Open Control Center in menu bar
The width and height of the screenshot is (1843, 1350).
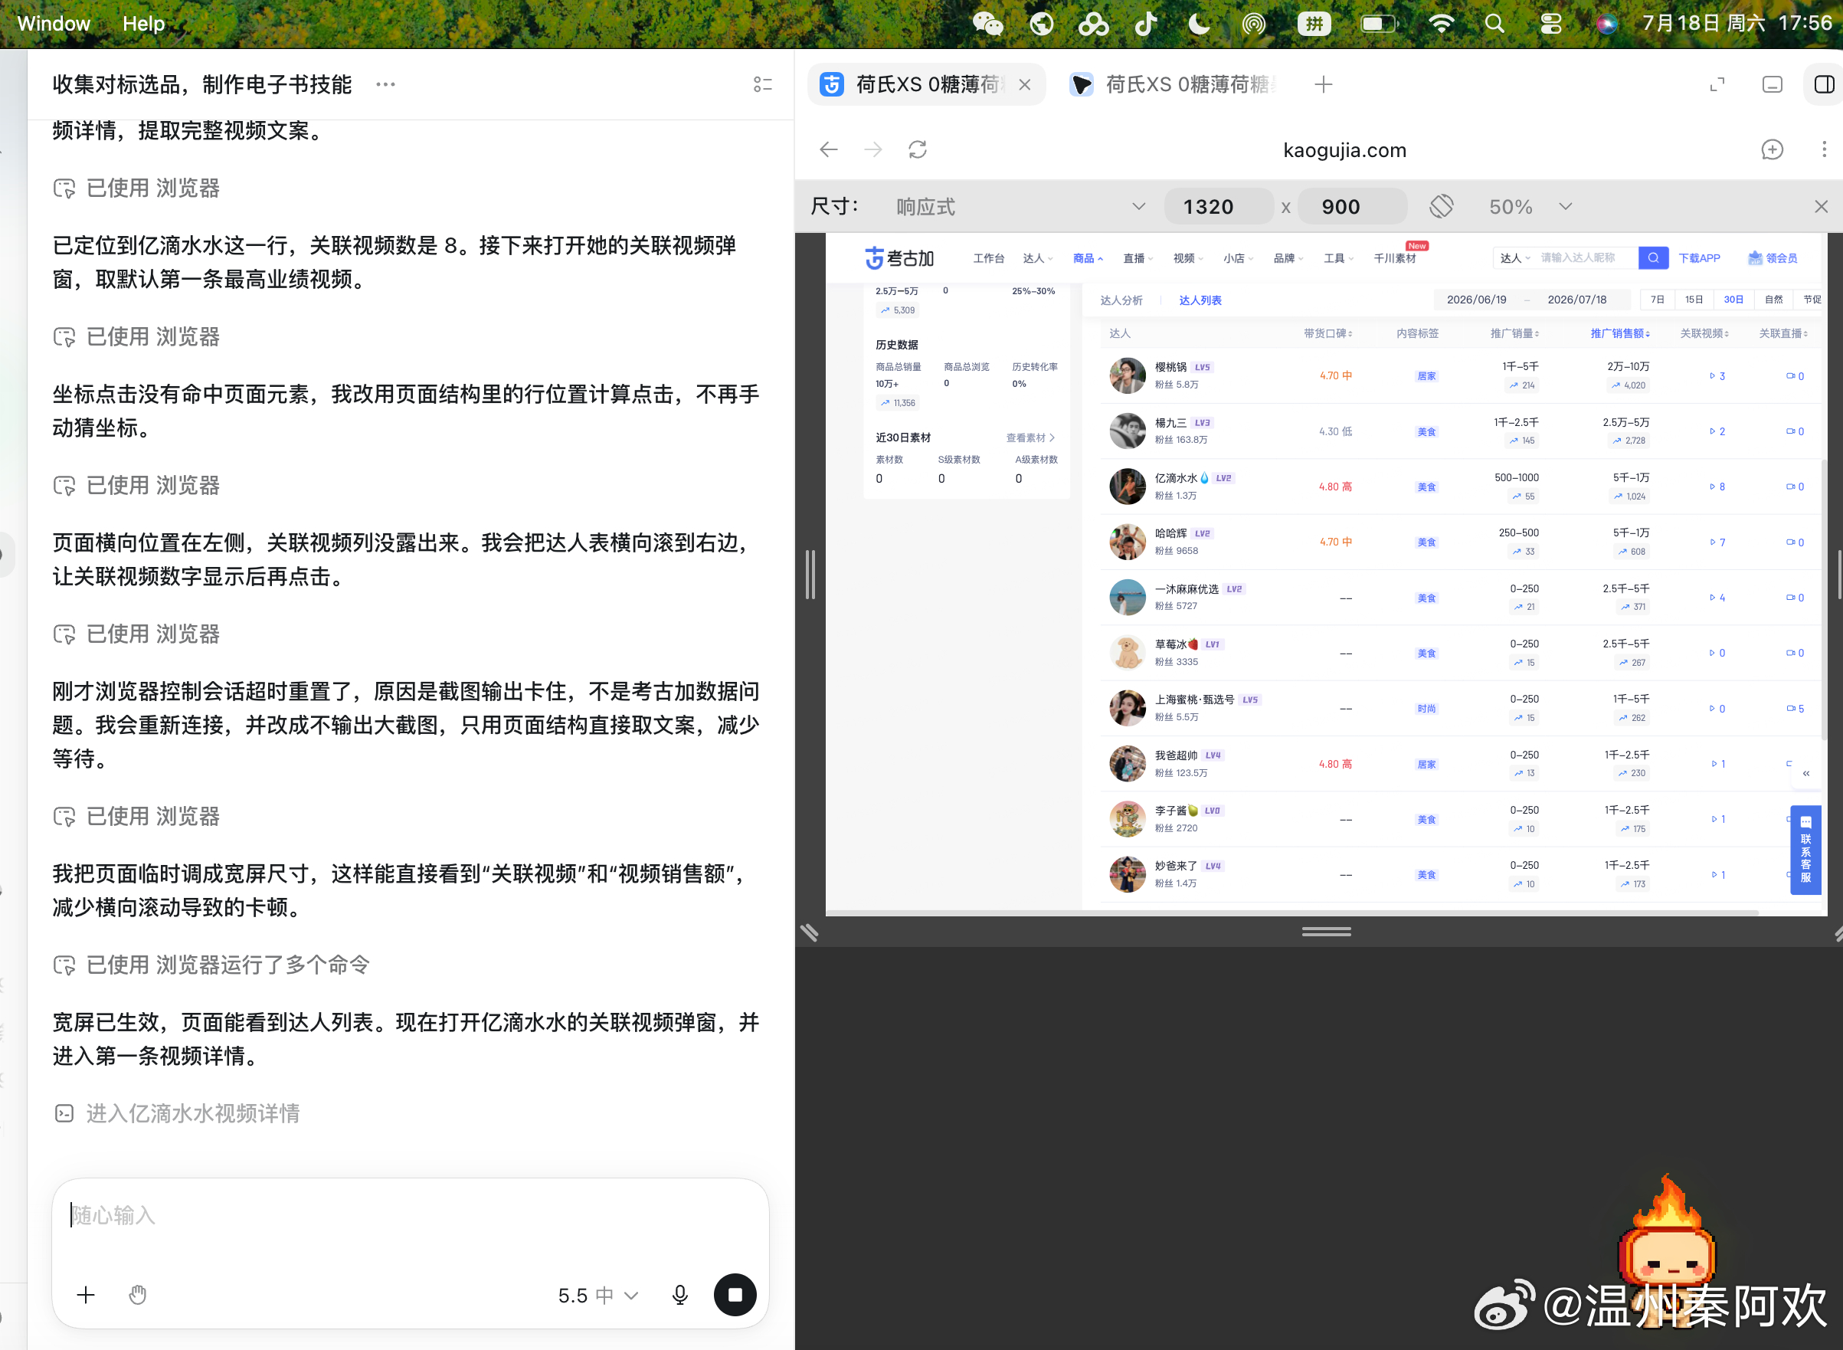click(1550, 24)
